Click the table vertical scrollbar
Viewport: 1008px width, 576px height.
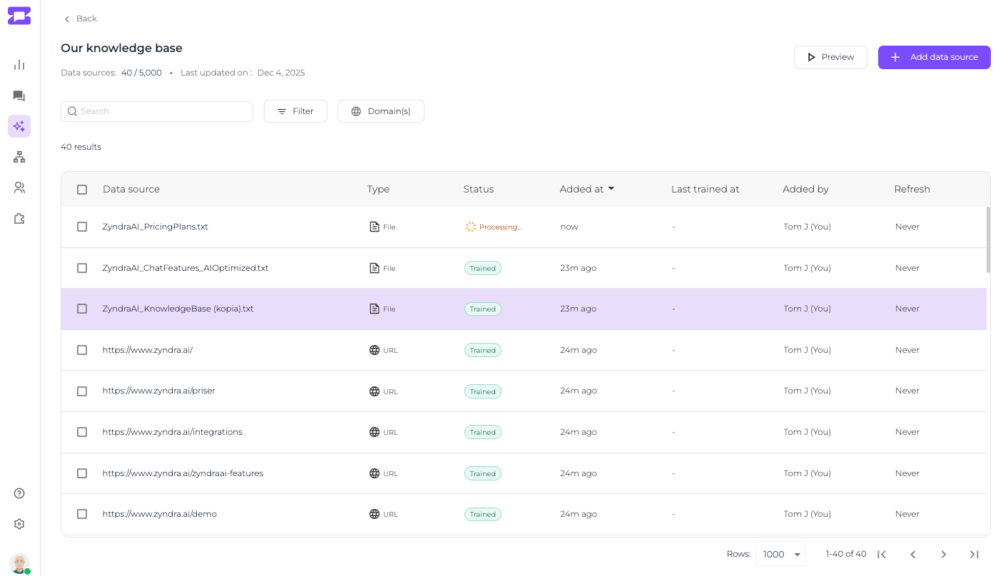988,240
